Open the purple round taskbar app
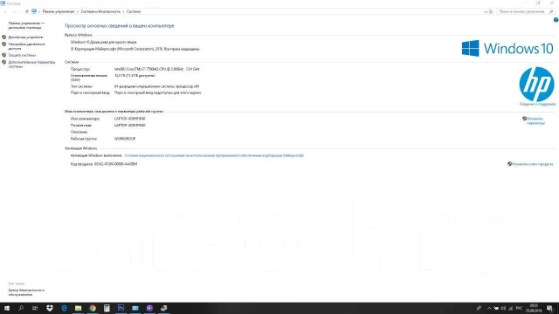Image resolution: width=559 pixels, height=314 pixels. (x=149, y=308)
